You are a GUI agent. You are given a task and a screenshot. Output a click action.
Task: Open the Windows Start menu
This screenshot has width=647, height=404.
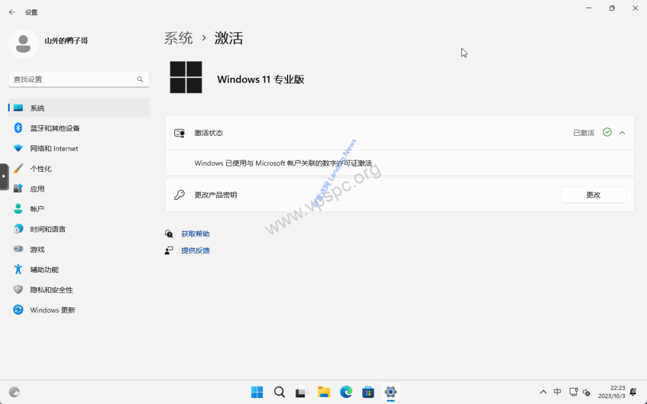(257, 392)
